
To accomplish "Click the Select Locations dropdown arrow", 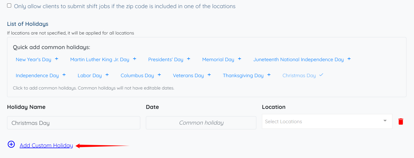I will click(x=385, y=121).
